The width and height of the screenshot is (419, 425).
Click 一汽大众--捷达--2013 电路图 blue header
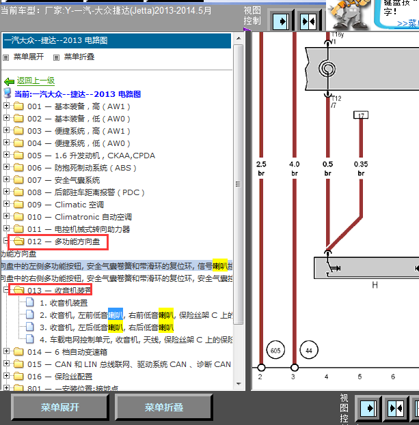coord(117,41)
